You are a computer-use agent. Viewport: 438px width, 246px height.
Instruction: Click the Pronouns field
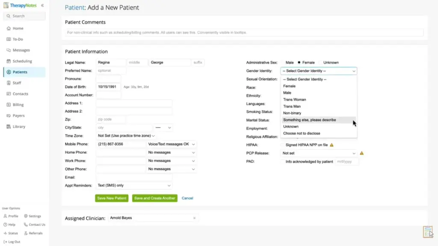point(108,79)
